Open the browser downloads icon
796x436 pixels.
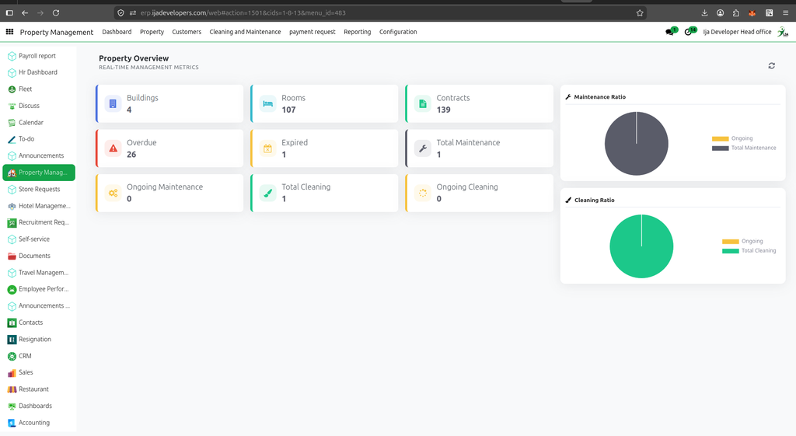click(x=704, y=12)
